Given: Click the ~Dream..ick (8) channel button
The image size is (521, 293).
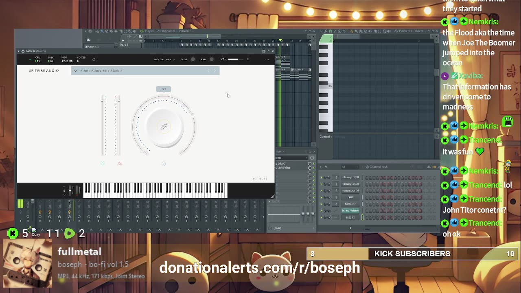Looking at the screenshot, I should click(x=350, y=190).
